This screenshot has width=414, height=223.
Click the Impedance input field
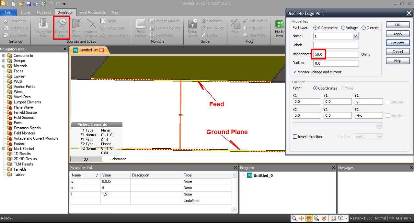(336, 54)
